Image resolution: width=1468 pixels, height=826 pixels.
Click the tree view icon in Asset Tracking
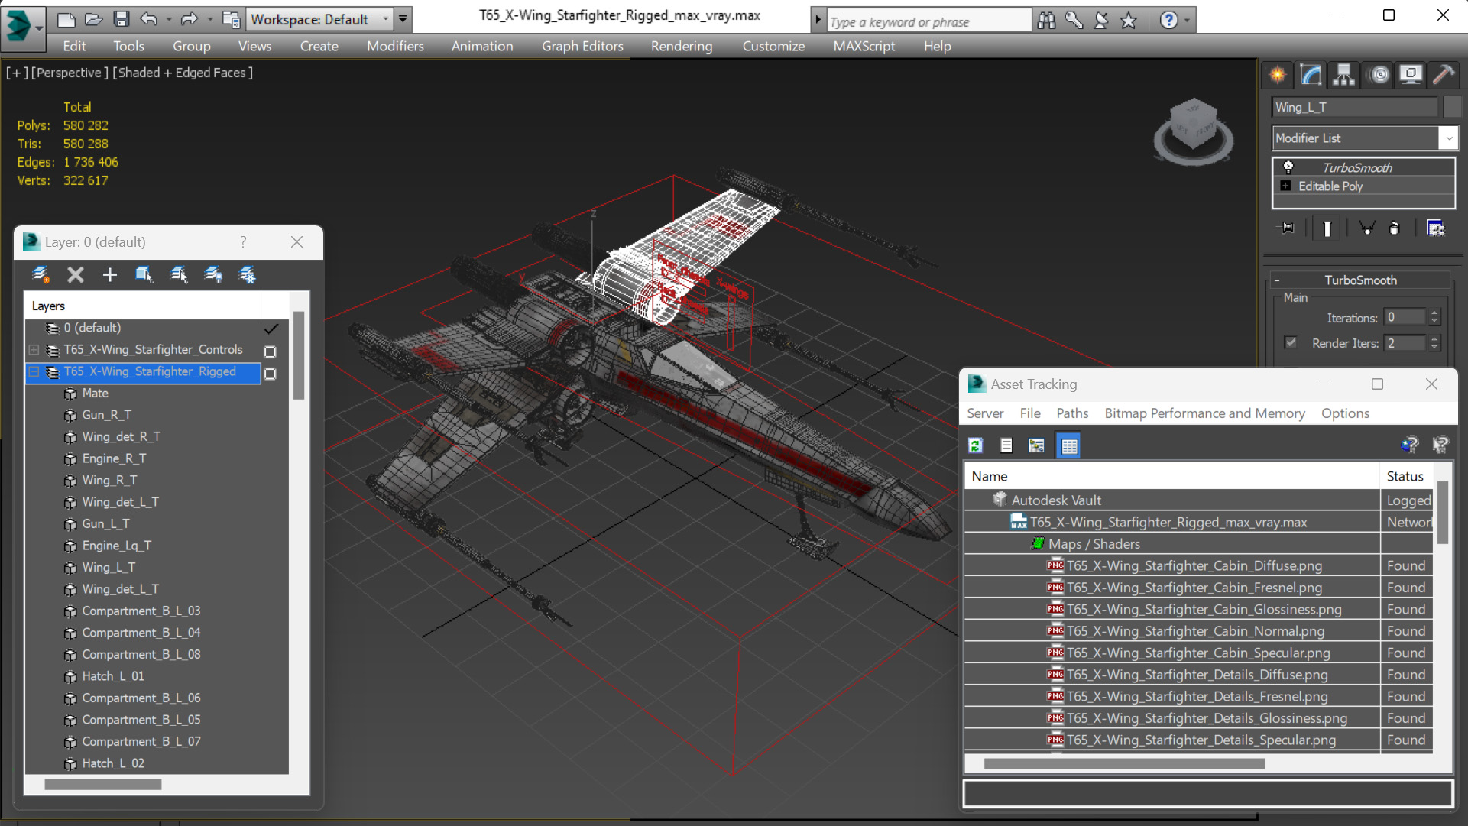(x=1036, y=445)
